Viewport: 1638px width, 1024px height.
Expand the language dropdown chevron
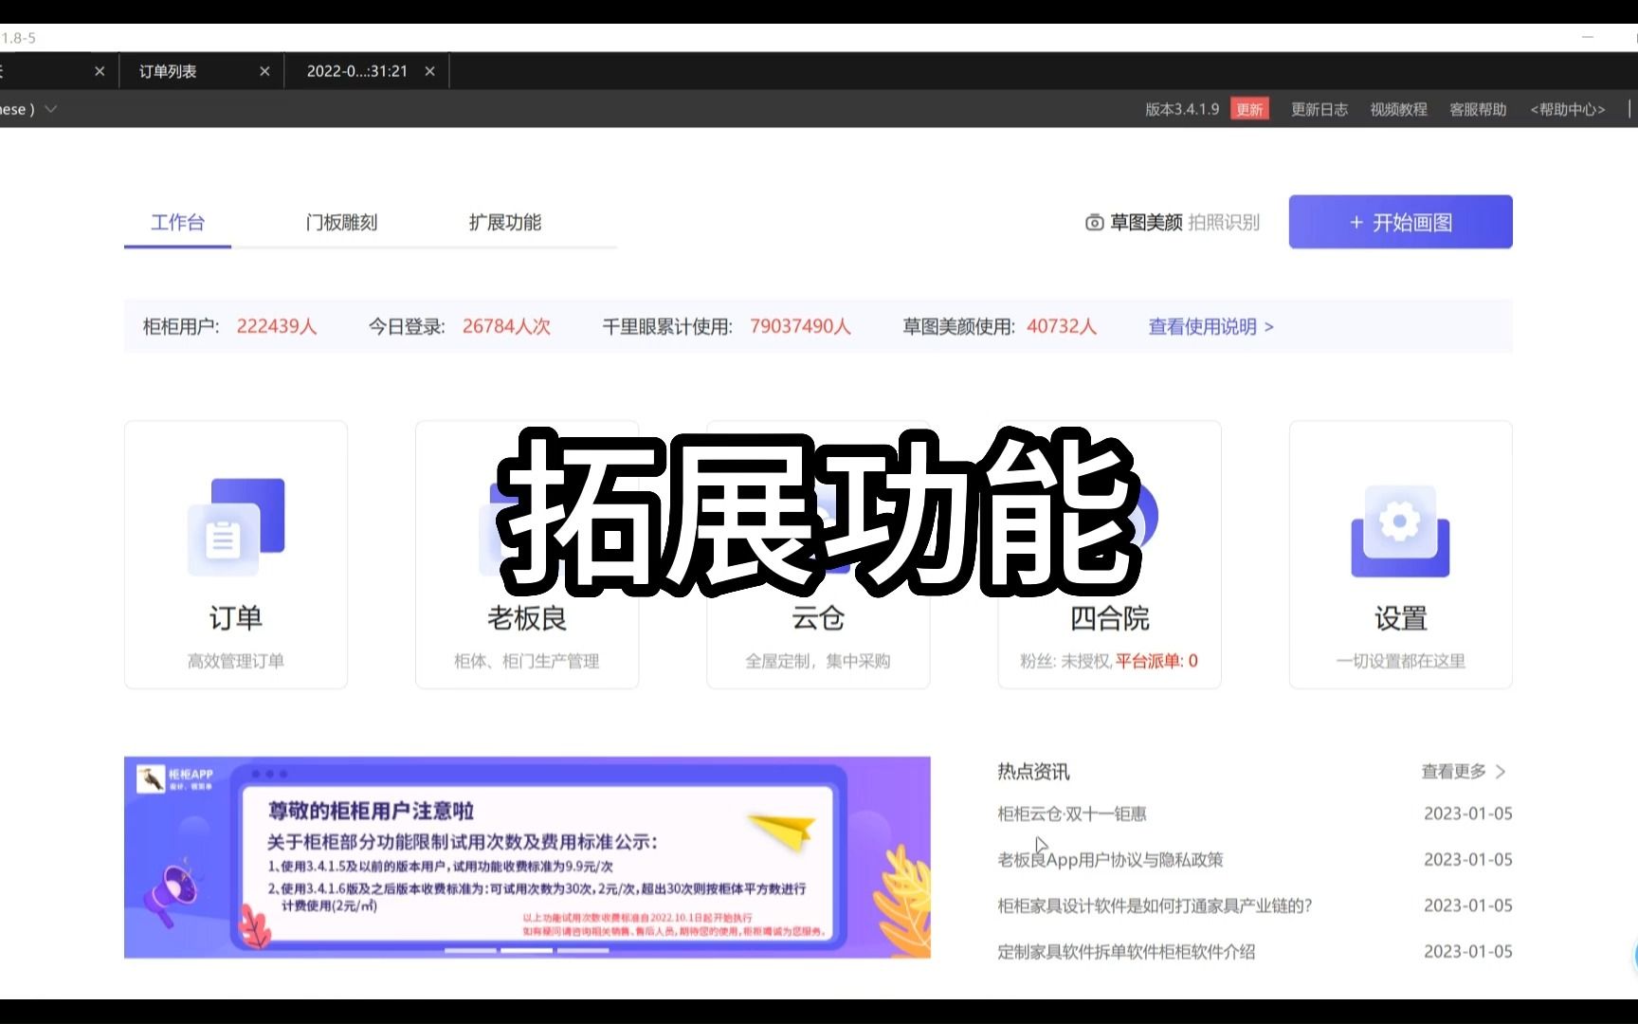(51, 109)
